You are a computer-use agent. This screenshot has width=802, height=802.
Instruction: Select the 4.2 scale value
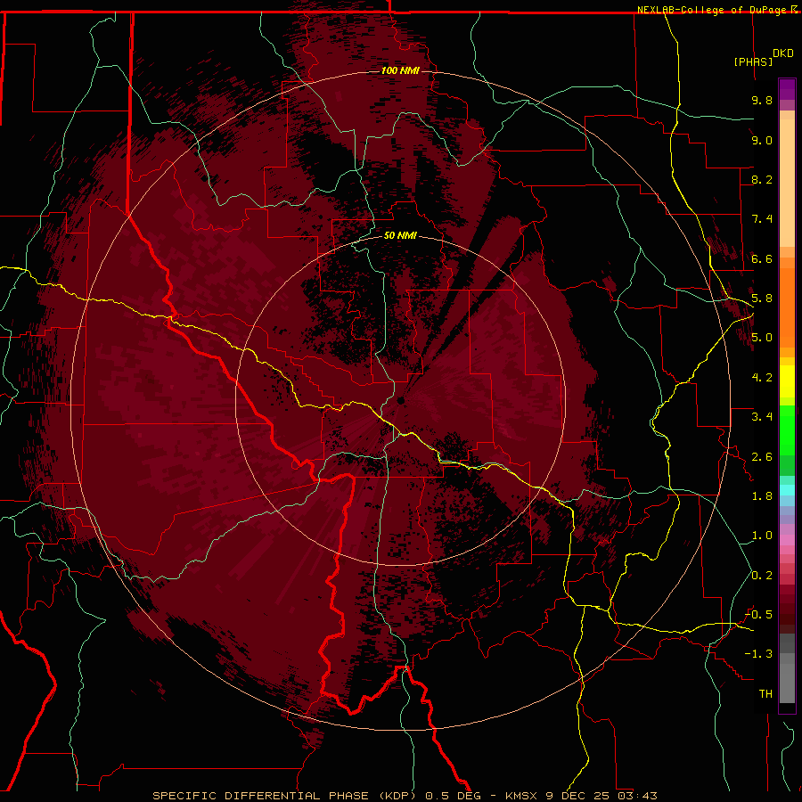[x=762, y=378]
